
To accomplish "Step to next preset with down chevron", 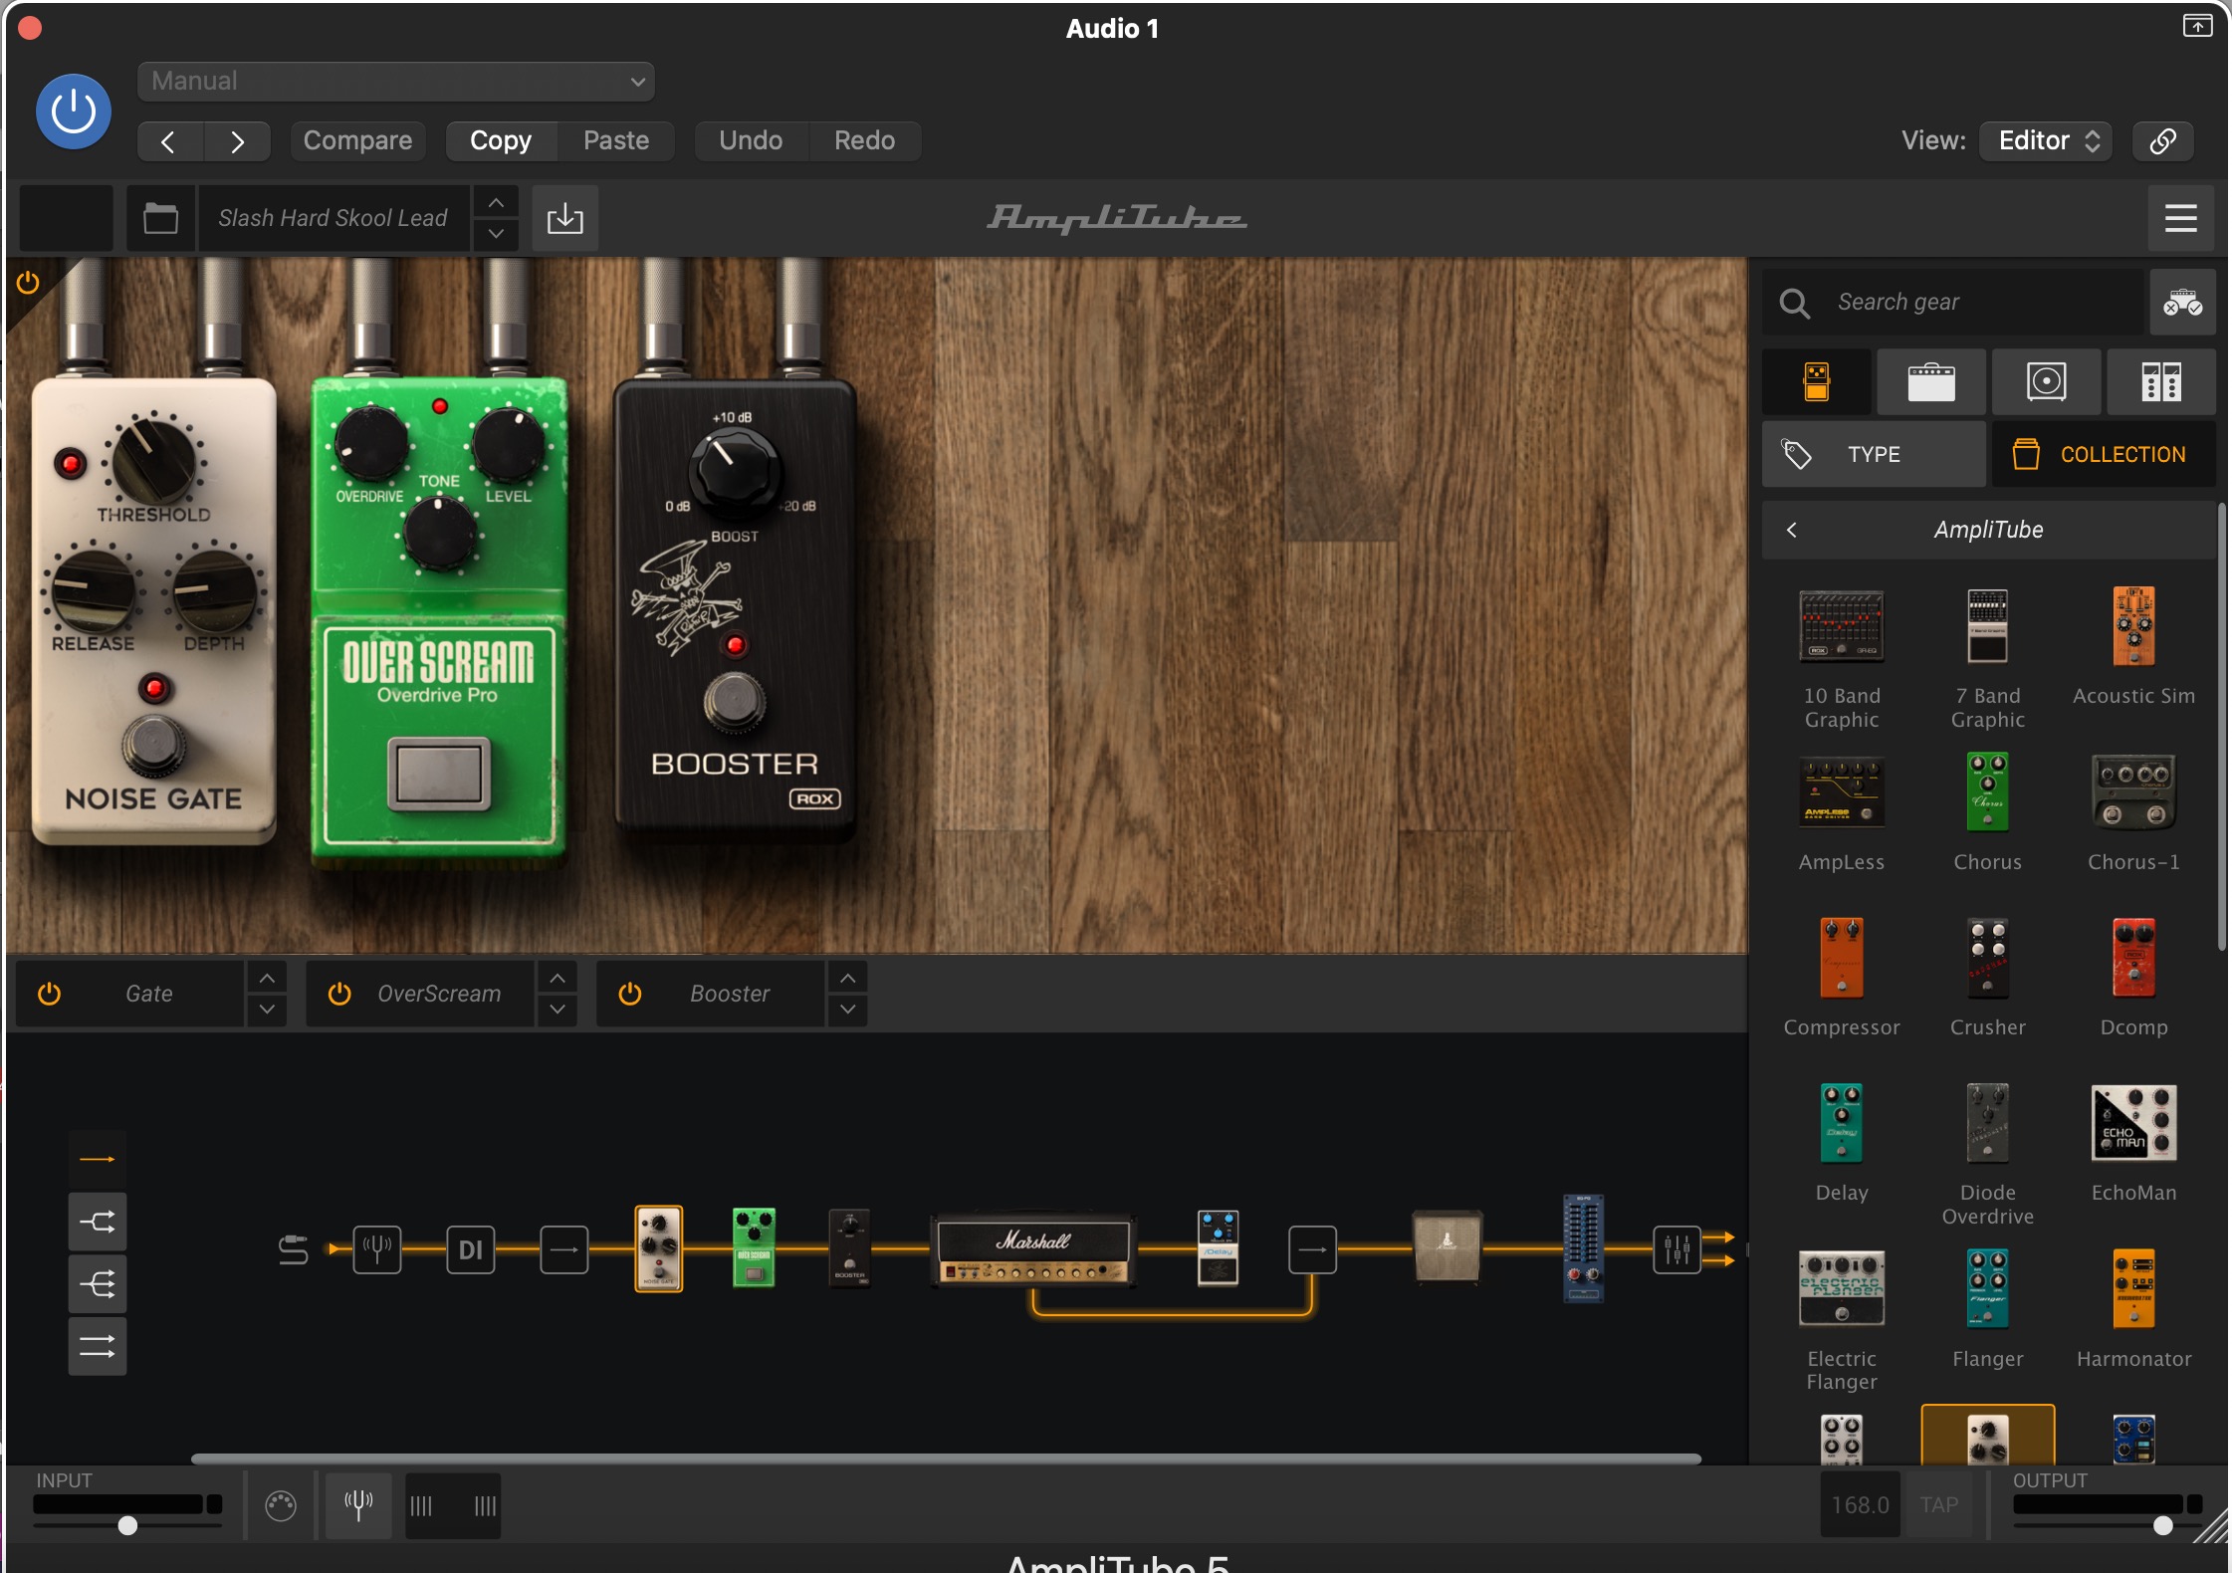I will 496,234.
